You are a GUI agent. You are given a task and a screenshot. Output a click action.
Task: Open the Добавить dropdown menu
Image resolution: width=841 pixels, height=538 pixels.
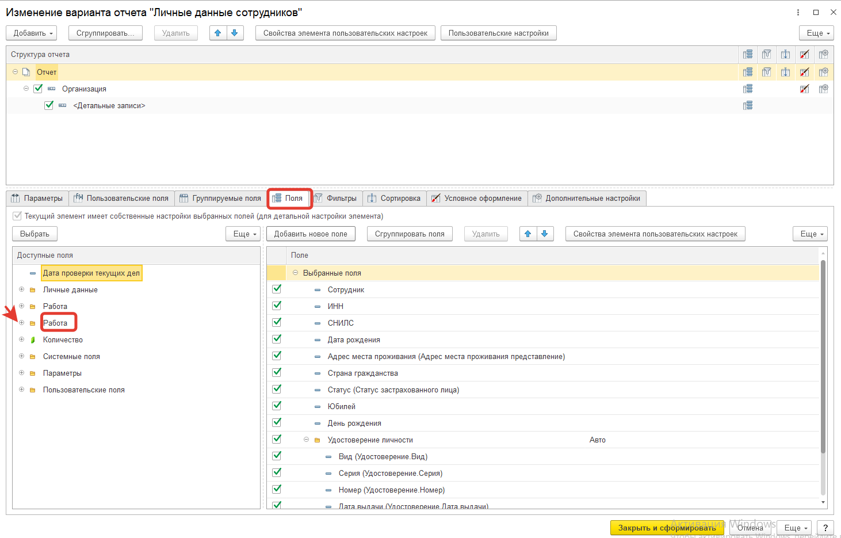32,33
